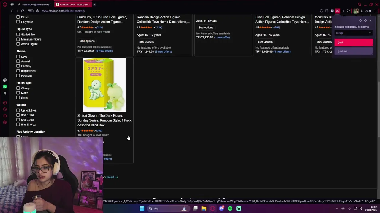
Task: Click the Pinboards pin icon
Action: (321, 11)
